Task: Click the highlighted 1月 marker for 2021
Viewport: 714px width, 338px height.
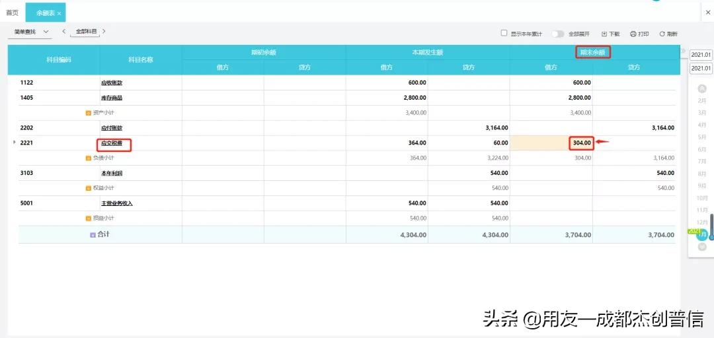Action: 701,235
